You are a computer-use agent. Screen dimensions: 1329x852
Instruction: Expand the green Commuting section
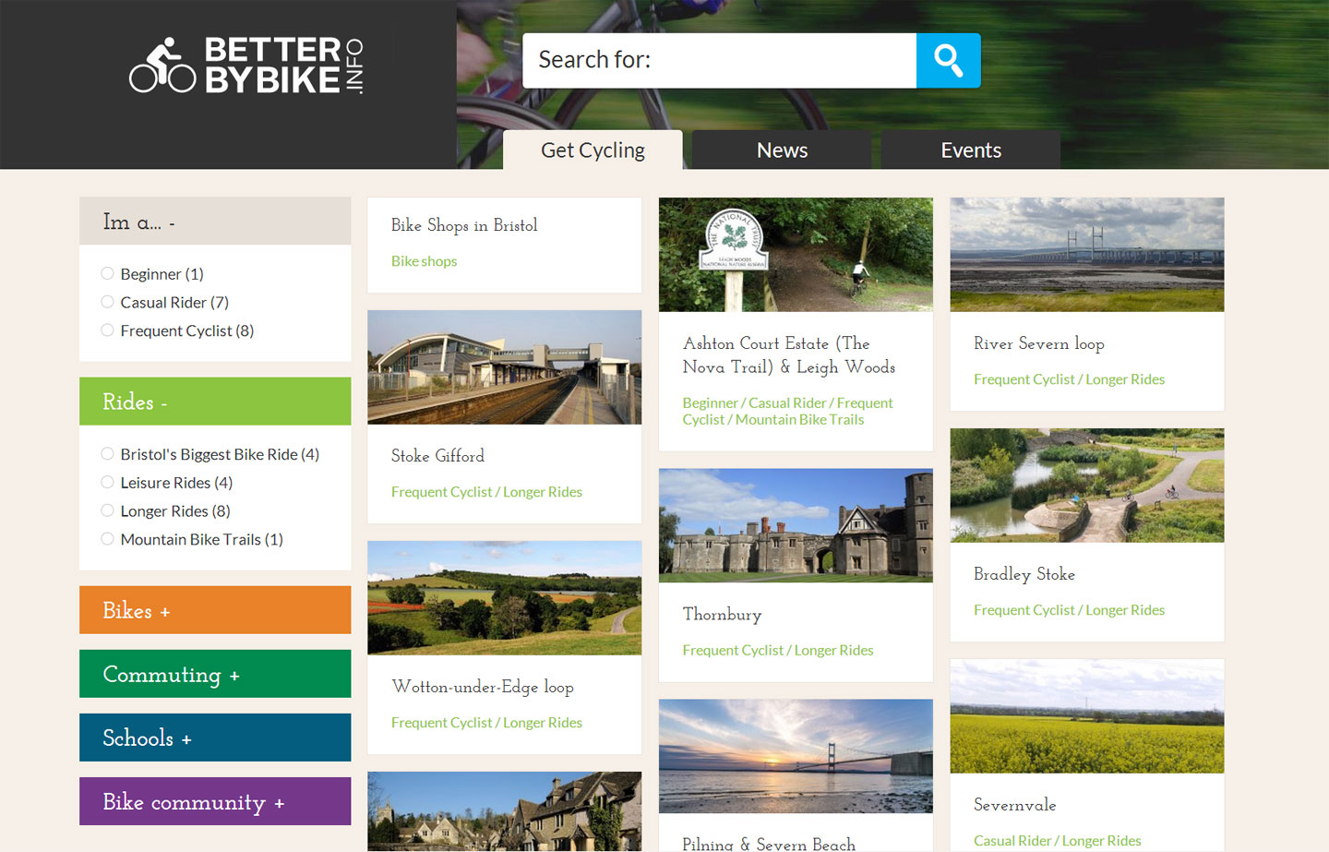[215, 674]
